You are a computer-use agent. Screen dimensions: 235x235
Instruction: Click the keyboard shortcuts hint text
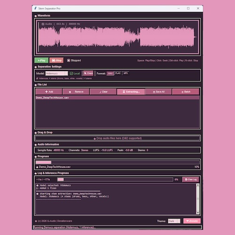pos(168,61)
